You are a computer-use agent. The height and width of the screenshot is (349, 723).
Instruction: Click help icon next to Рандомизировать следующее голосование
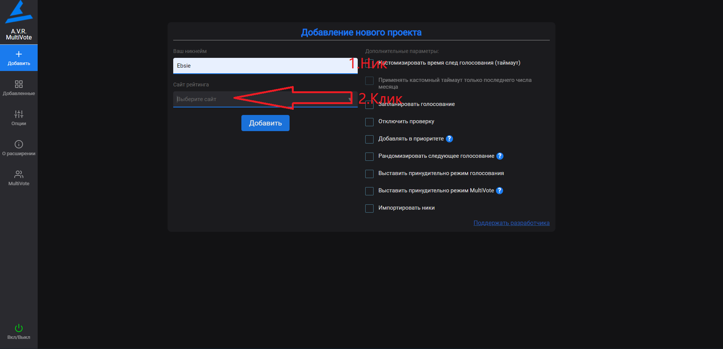tap(500, 156)
